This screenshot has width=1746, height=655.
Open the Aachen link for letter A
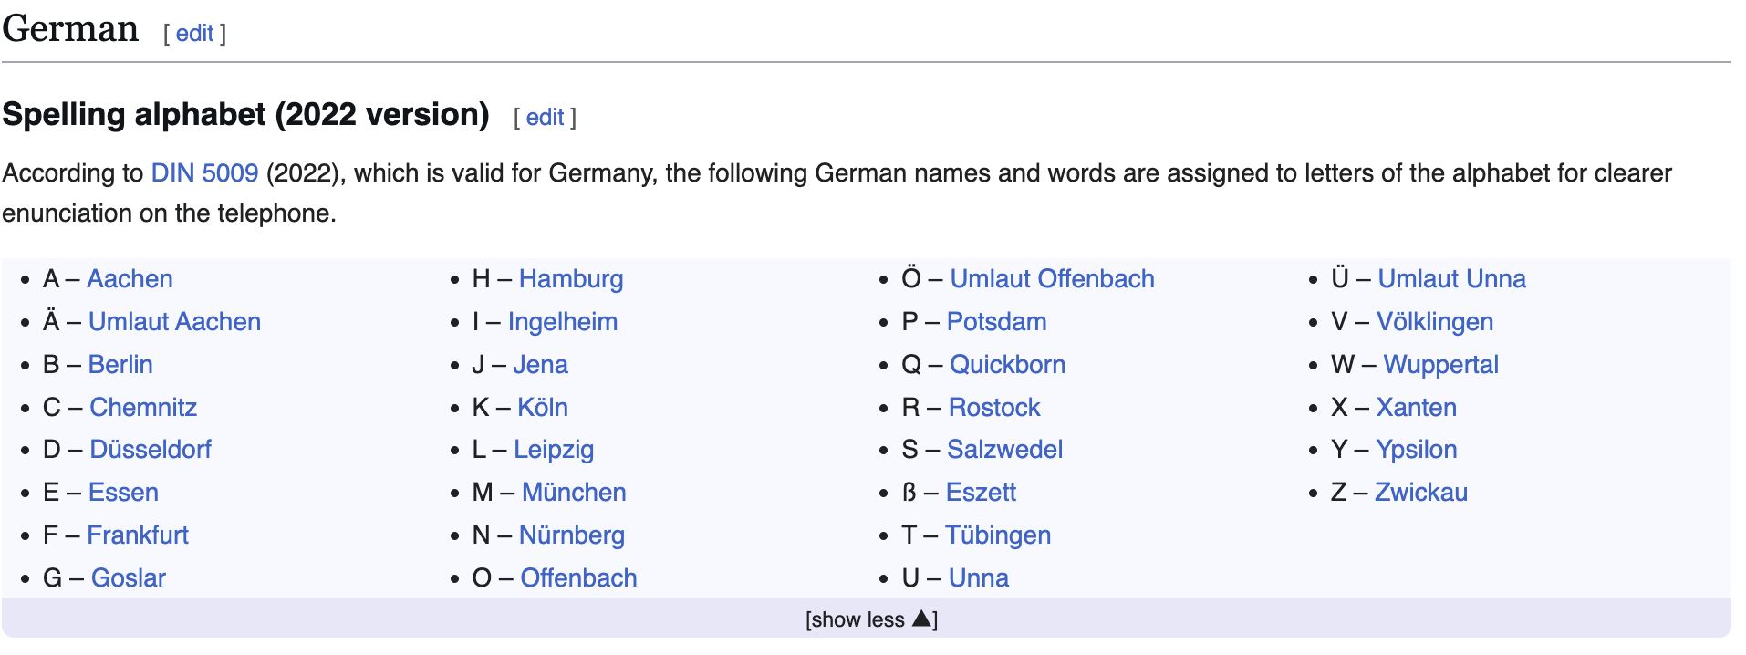click(x=130, y=279)
